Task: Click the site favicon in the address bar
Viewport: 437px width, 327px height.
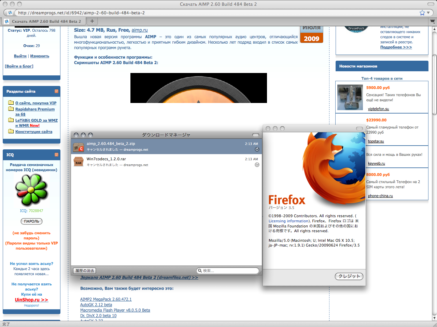Action: (10, 13)
